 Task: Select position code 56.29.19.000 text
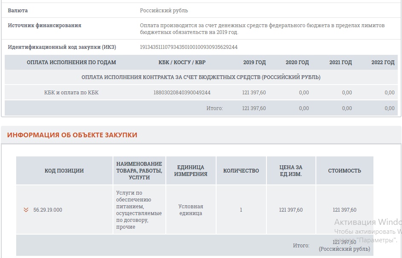48,210
